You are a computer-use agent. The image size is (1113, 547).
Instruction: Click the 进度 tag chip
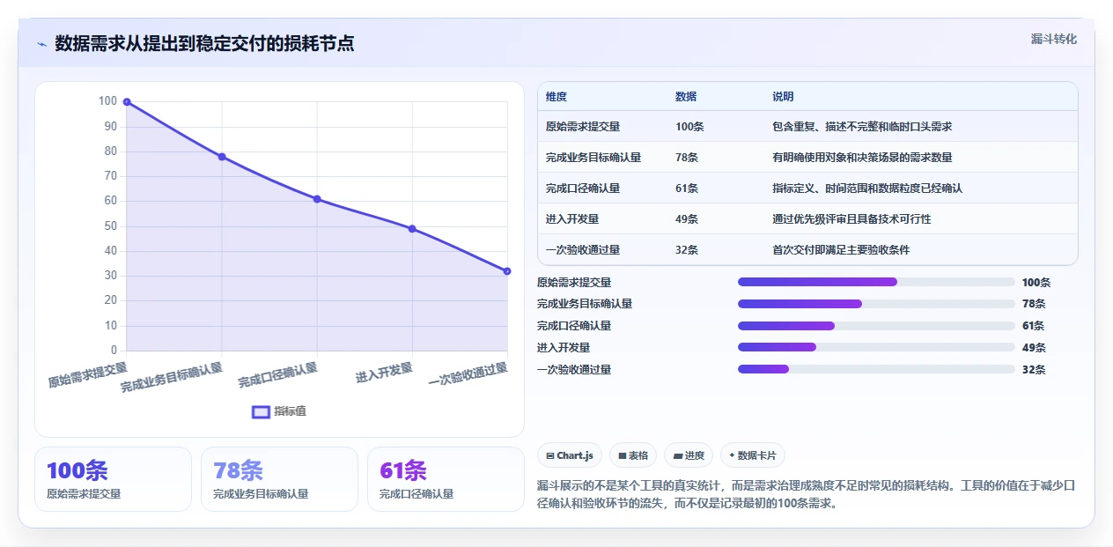click(x=689, y=455)
